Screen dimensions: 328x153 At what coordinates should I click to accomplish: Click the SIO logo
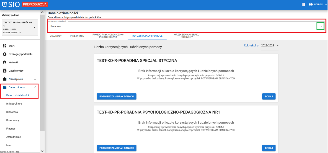coord(11,4)
